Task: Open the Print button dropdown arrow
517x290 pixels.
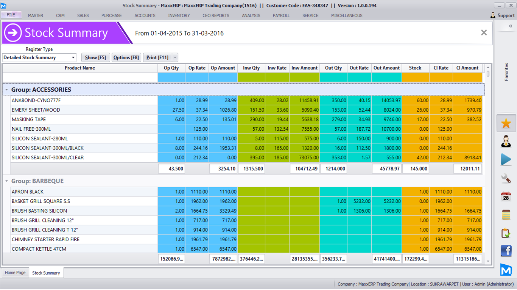Action: click(x=175, y=58)
